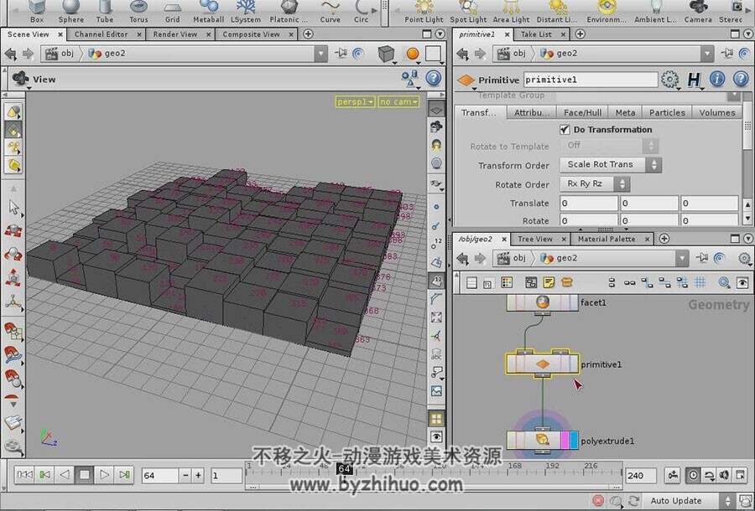Select the arrow select tool in viewport toolbar
This screenshot has height=511, width=755.
[13, 208]
